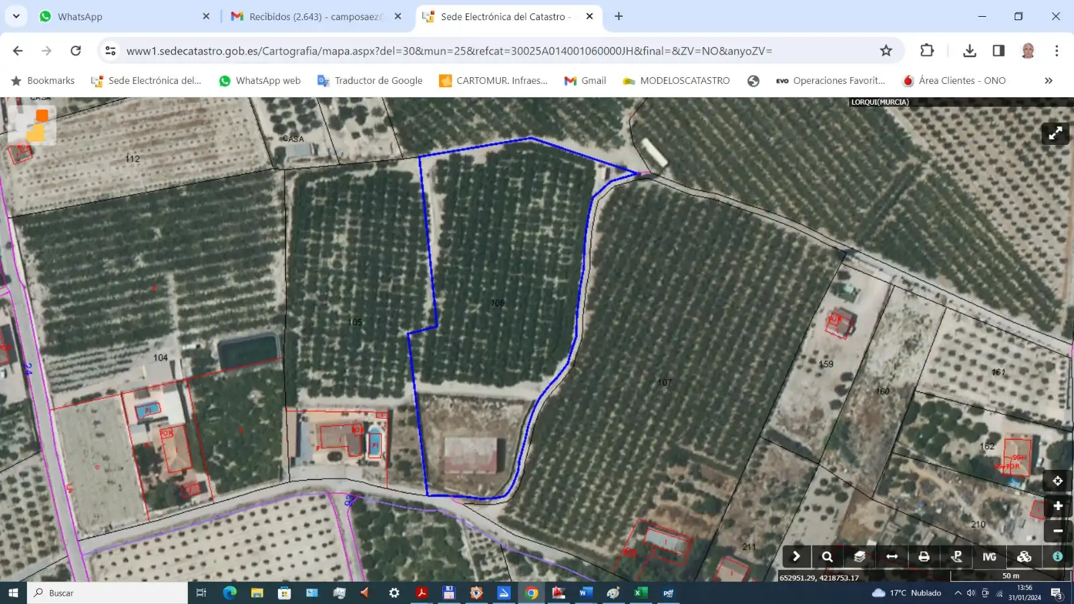Click the address bar URL field

[449, 51]
